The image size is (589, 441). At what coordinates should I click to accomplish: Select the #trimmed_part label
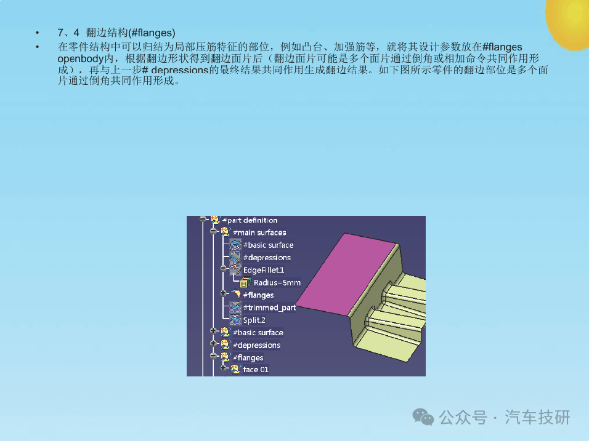(x=269, y=308)
